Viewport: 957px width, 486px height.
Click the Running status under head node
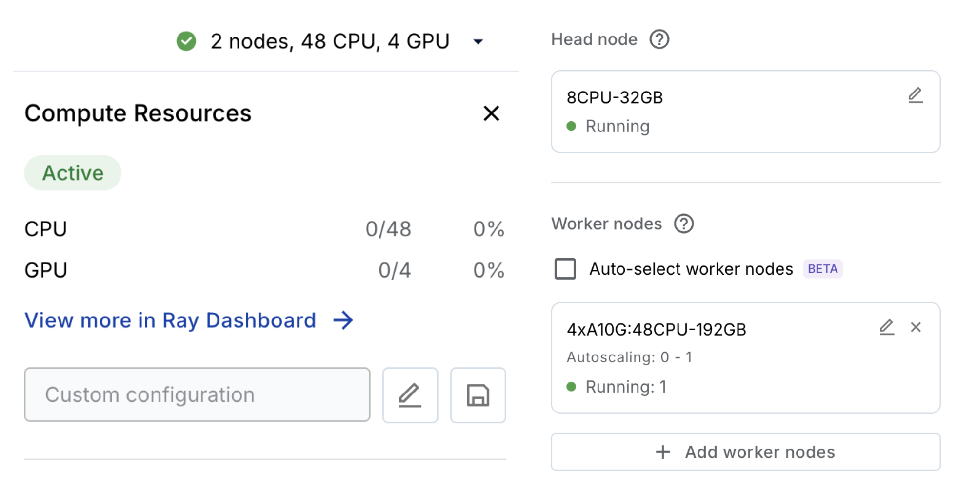pos(617,126)
